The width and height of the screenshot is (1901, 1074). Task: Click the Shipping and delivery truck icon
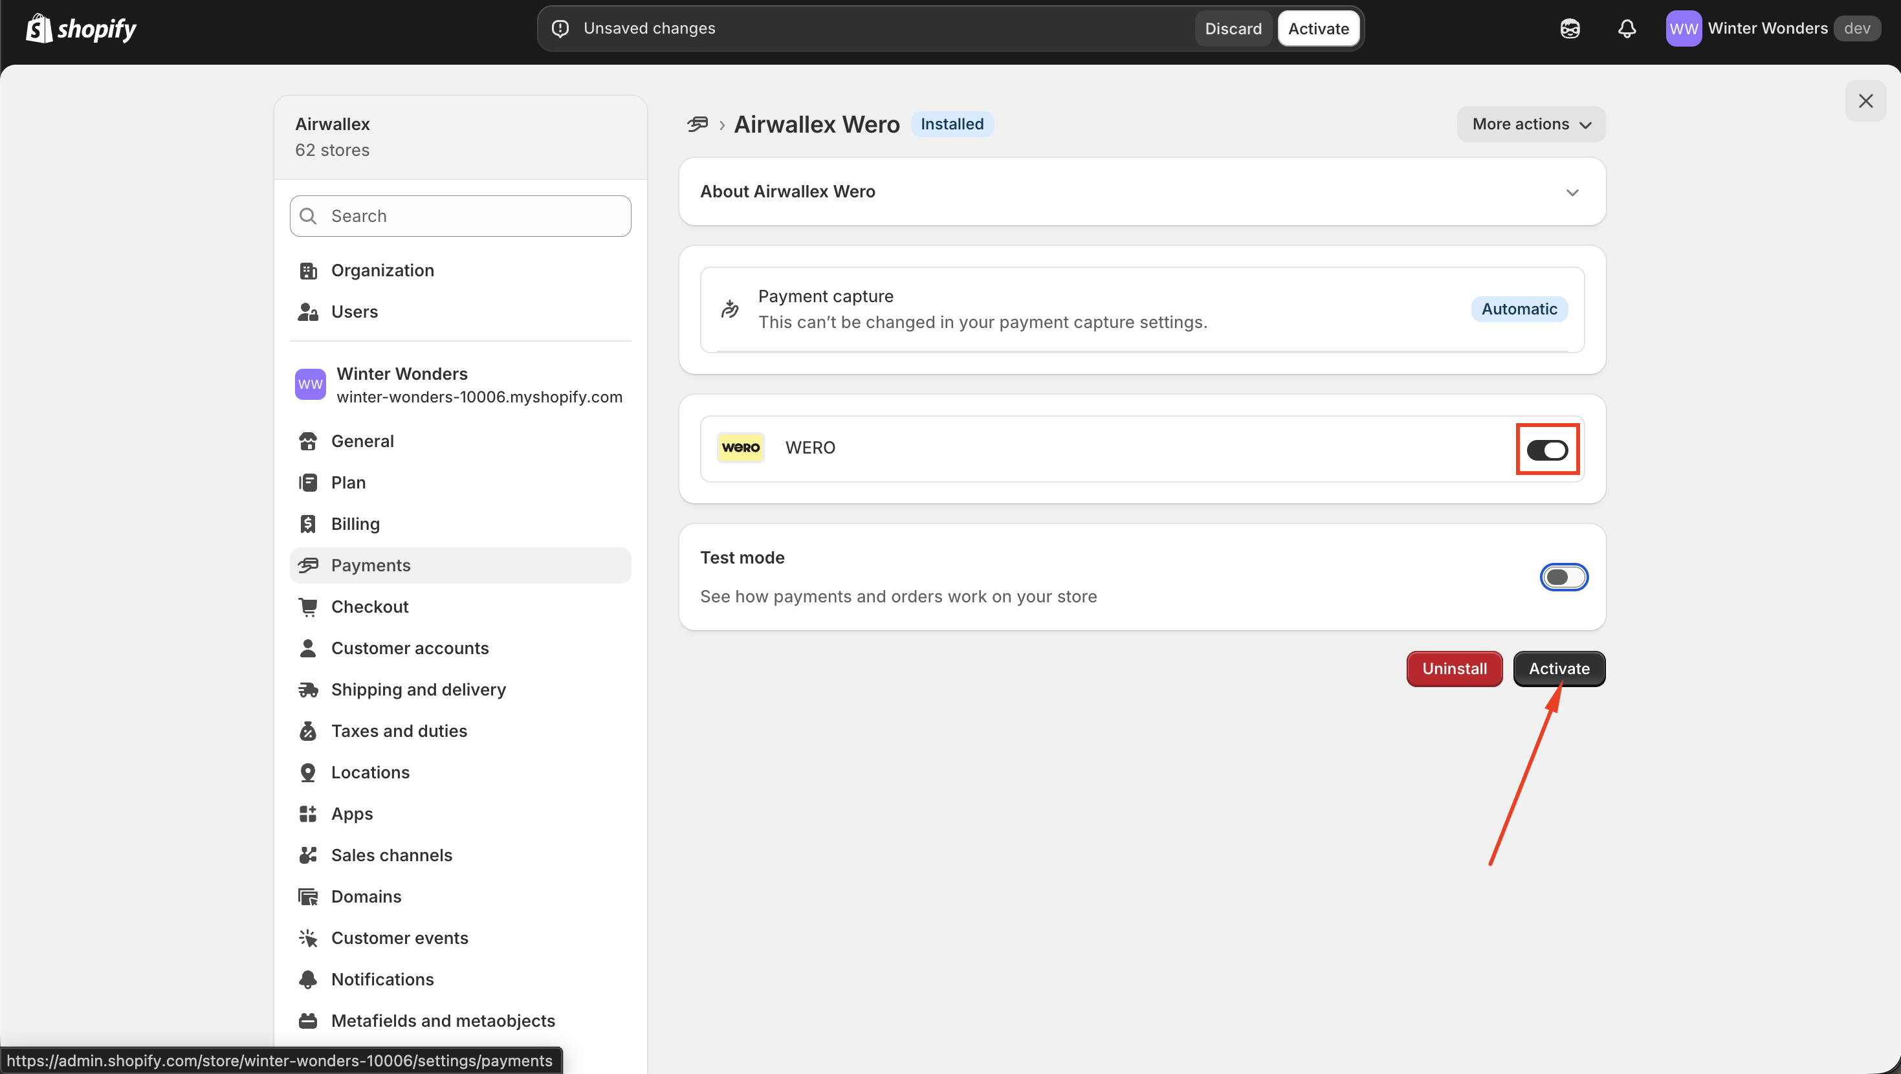coord(308,690)
